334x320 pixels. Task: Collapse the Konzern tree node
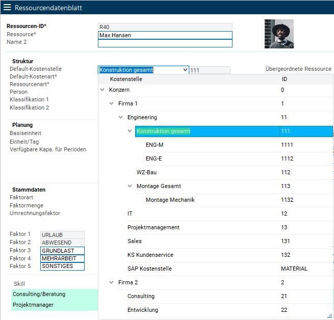pos(102,90)
